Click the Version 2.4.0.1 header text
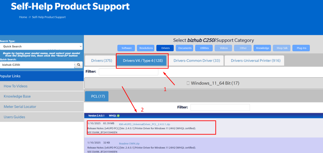 (96, 116)
